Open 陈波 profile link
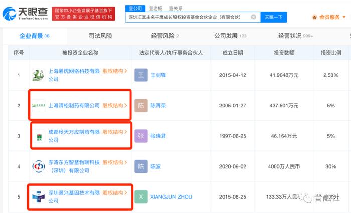351x213 pixels. [155, 166]
